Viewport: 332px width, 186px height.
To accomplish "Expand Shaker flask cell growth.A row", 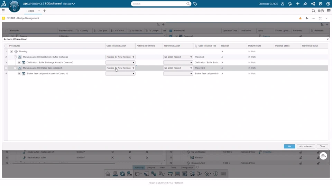I will pyautogui.click(x=19, y=73).
